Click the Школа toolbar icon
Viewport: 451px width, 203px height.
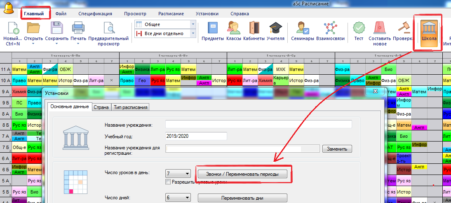tap(429, 28)
